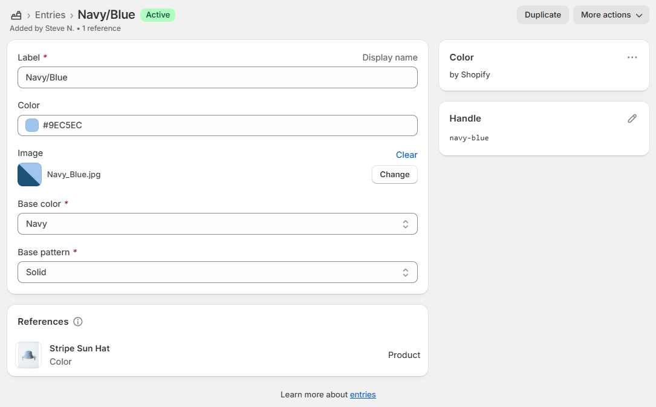Click the Label text field
The width and height of the screenshot is (656, 407).
point(218,77)
